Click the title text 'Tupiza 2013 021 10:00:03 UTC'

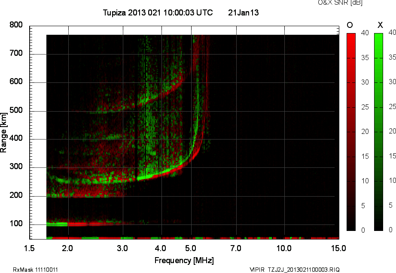coord(158,12)
